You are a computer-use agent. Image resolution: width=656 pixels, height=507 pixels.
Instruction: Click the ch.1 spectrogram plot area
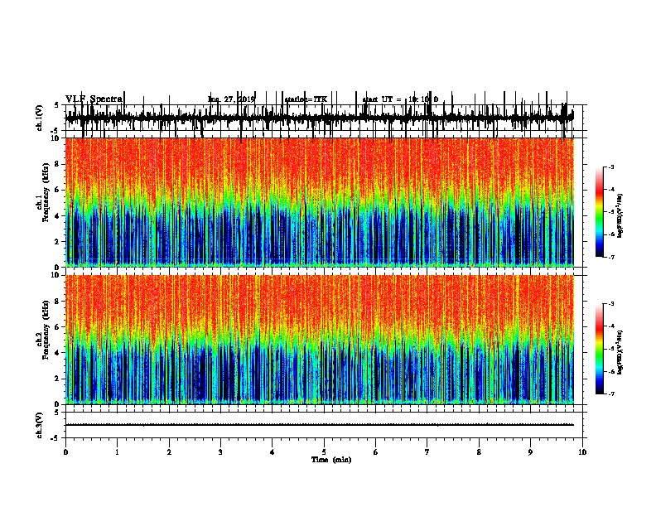pyautogui.click(x=320, y=202)
